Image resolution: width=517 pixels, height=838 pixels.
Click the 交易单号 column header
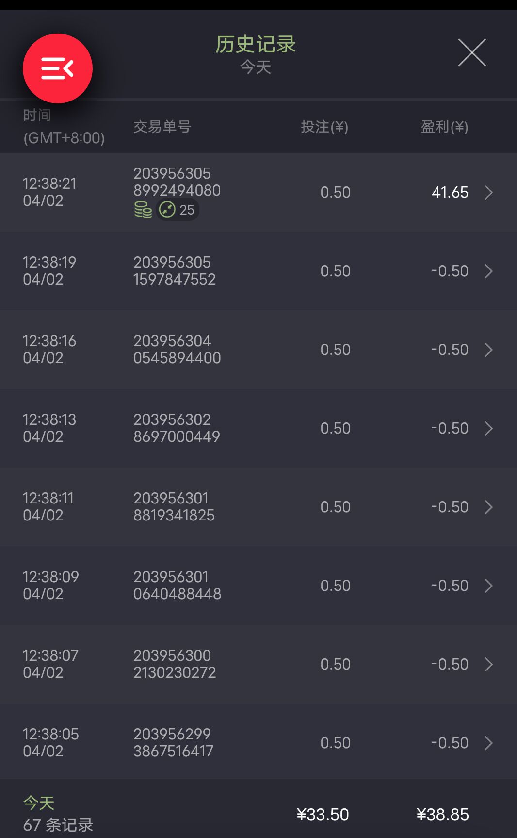pos(162,127)
